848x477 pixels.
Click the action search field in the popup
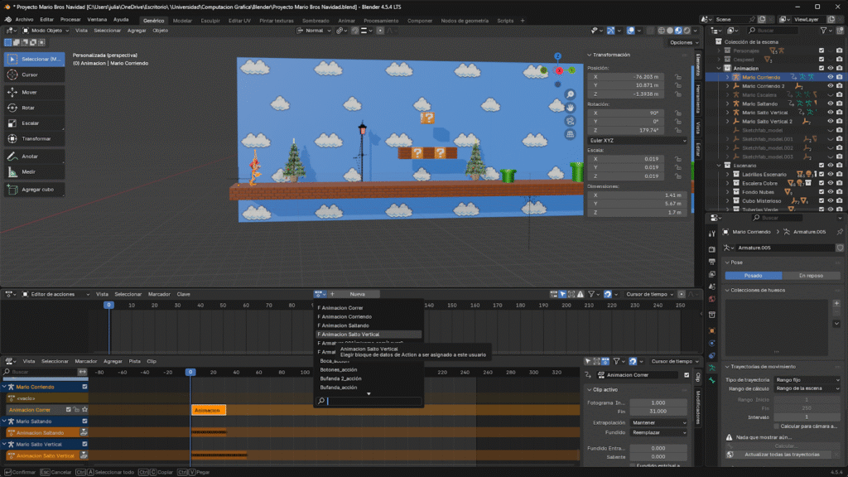tap(373, 402)
